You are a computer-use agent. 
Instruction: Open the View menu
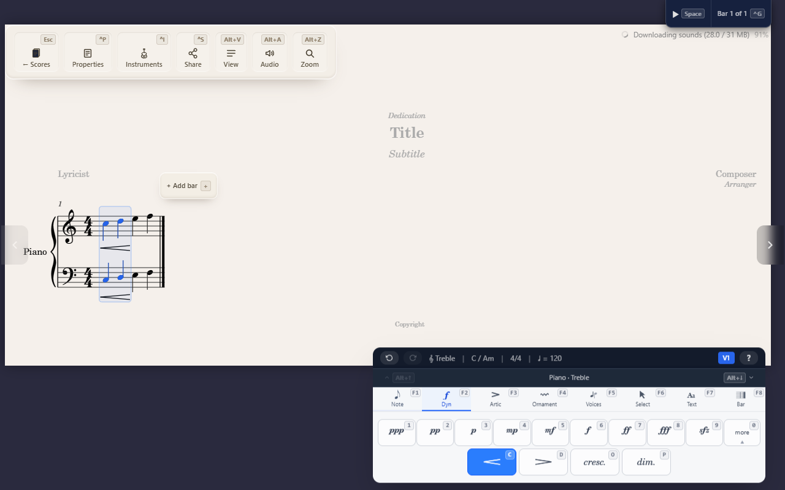[x=231, y=53]
